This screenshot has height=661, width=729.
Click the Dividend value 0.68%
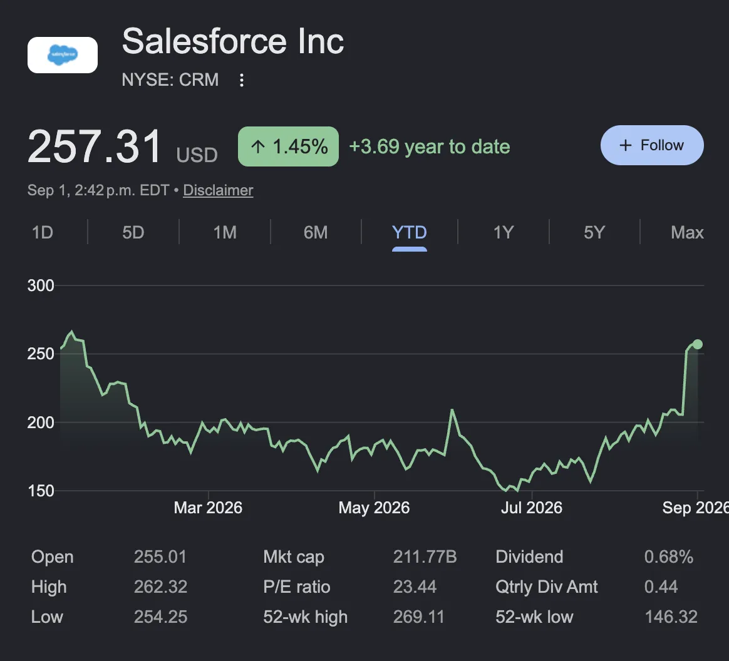tap(668, 556)
